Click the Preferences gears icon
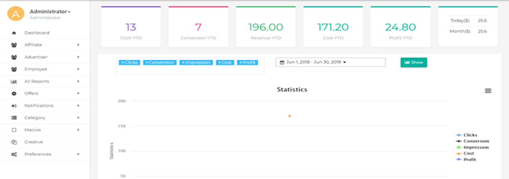 [x=13, y=154]
